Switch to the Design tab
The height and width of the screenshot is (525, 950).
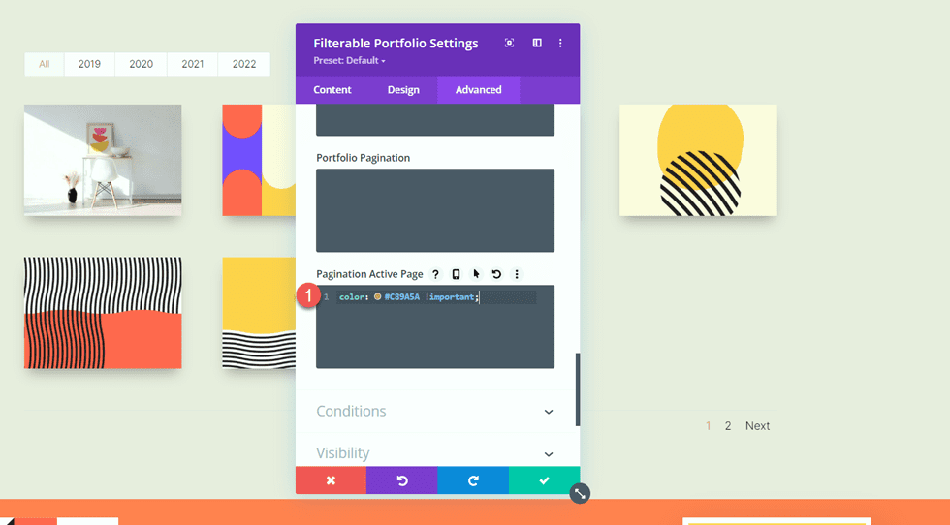(403, 90)
